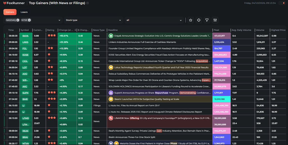Remove the NASDAQ exchange chip
The image size is (288, 145).
pyautogui.click(x=18, y=20)
